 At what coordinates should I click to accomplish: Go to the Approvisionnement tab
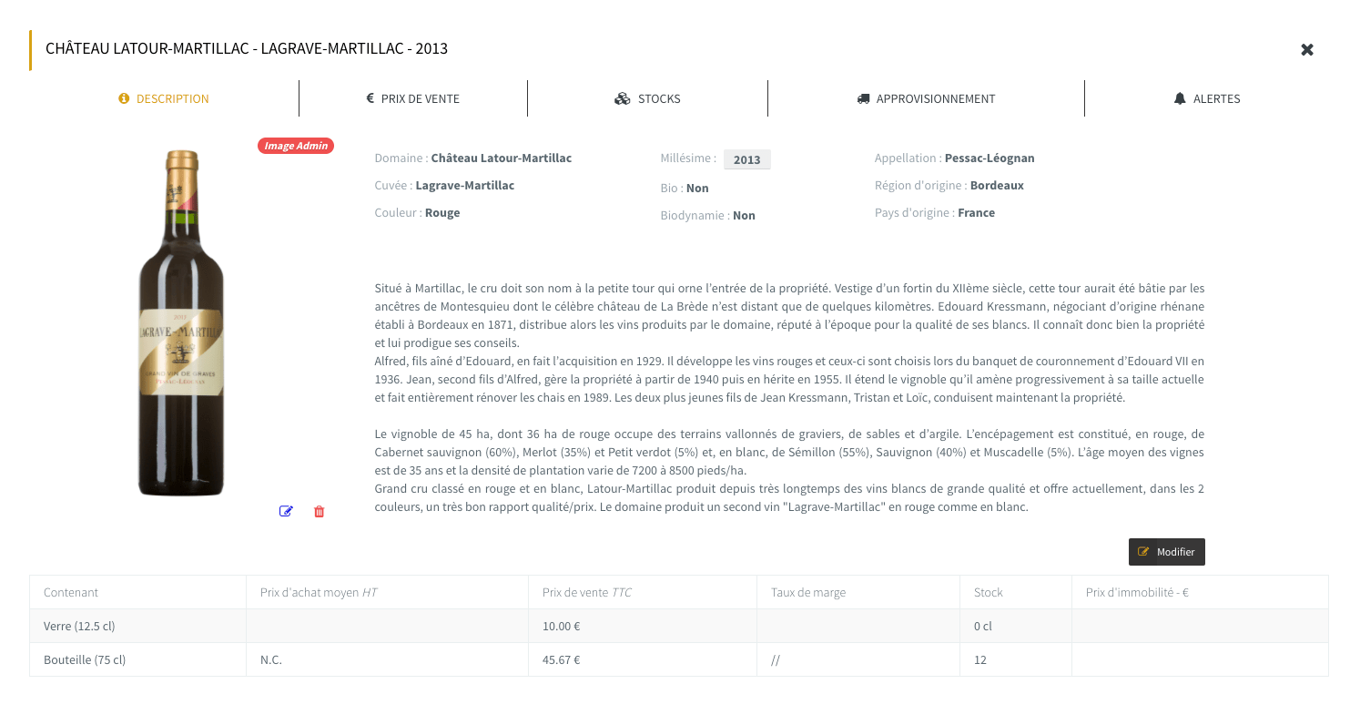[x=926, y=98]
